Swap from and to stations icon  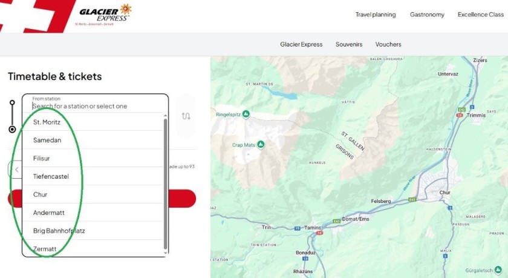(186, 116)
